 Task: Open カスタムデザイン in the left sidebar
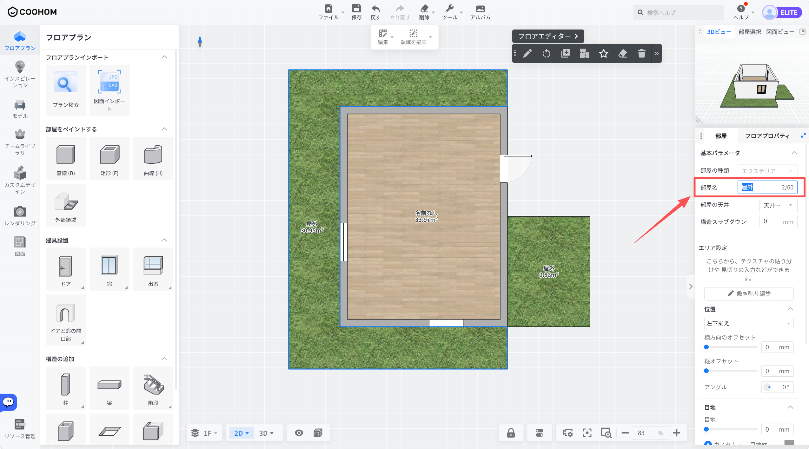pos(20,180)
